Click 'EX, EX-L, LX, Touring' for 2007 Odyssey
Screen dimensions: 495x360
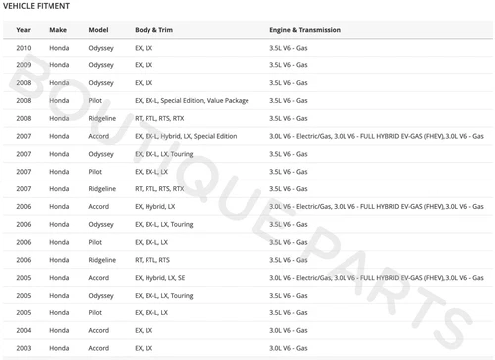pos(164,154)
